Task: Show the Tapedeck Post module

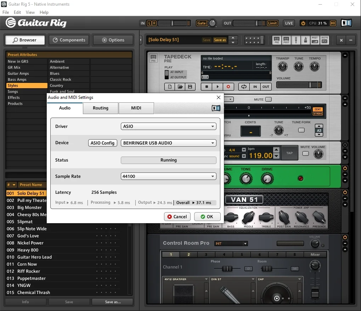Action: 286,40
